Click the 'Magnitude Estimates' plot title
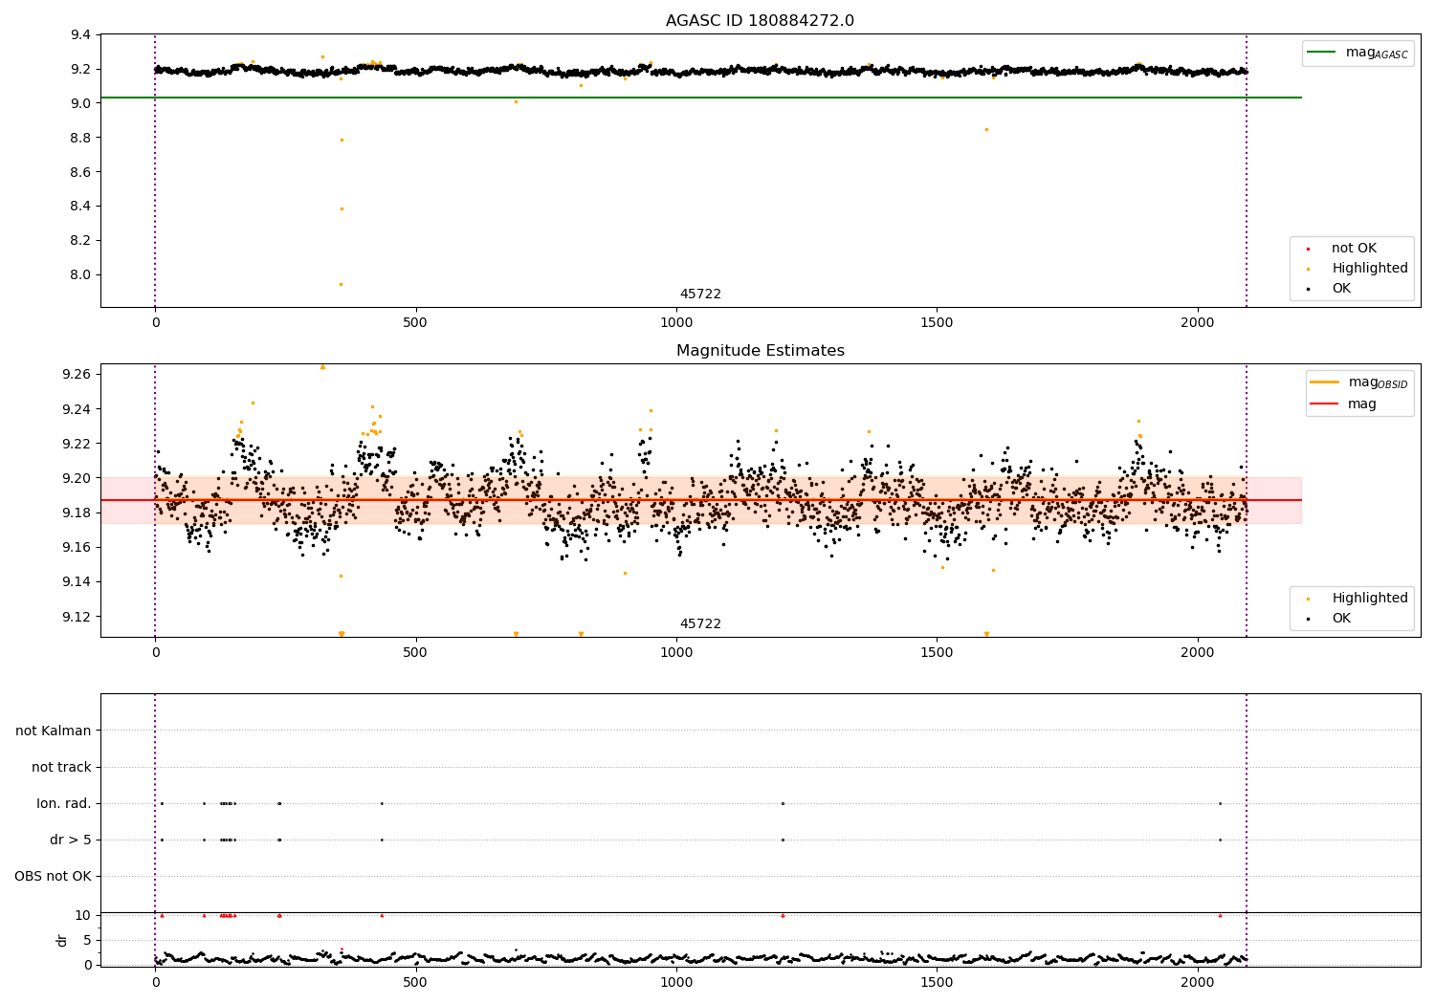The width and height of the screenshot is (1435, 1004). [x=760, y=351]
